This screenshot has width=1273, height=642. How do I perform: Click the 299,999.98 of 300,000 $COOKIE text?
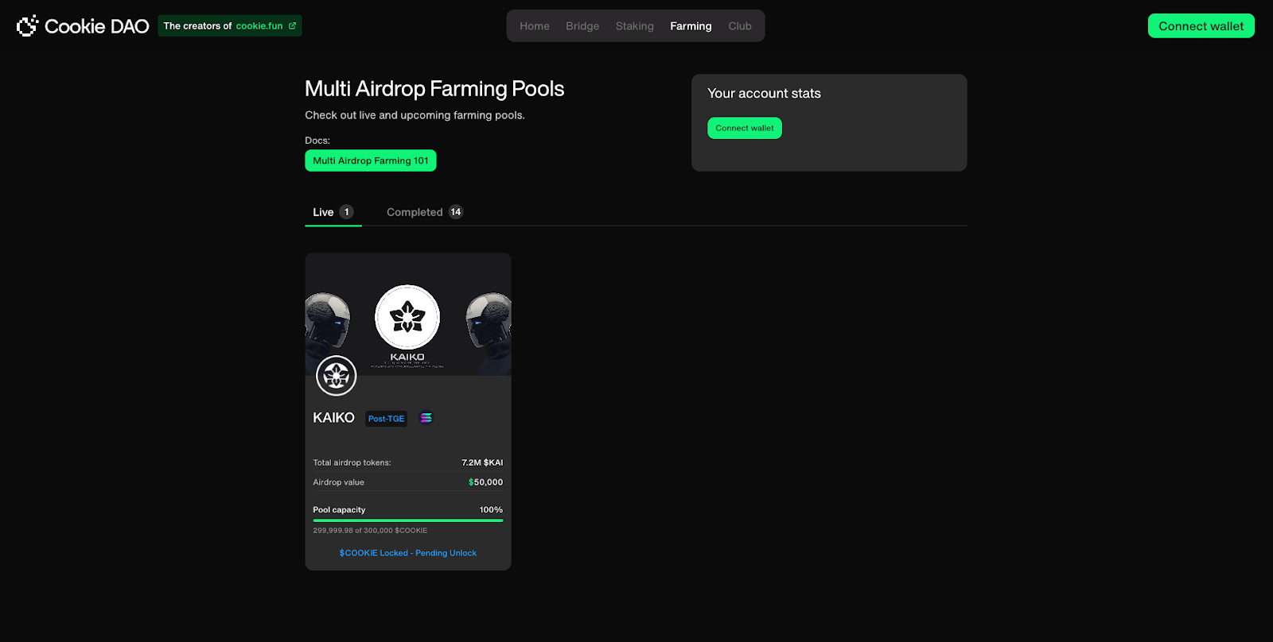coord(370,531)
